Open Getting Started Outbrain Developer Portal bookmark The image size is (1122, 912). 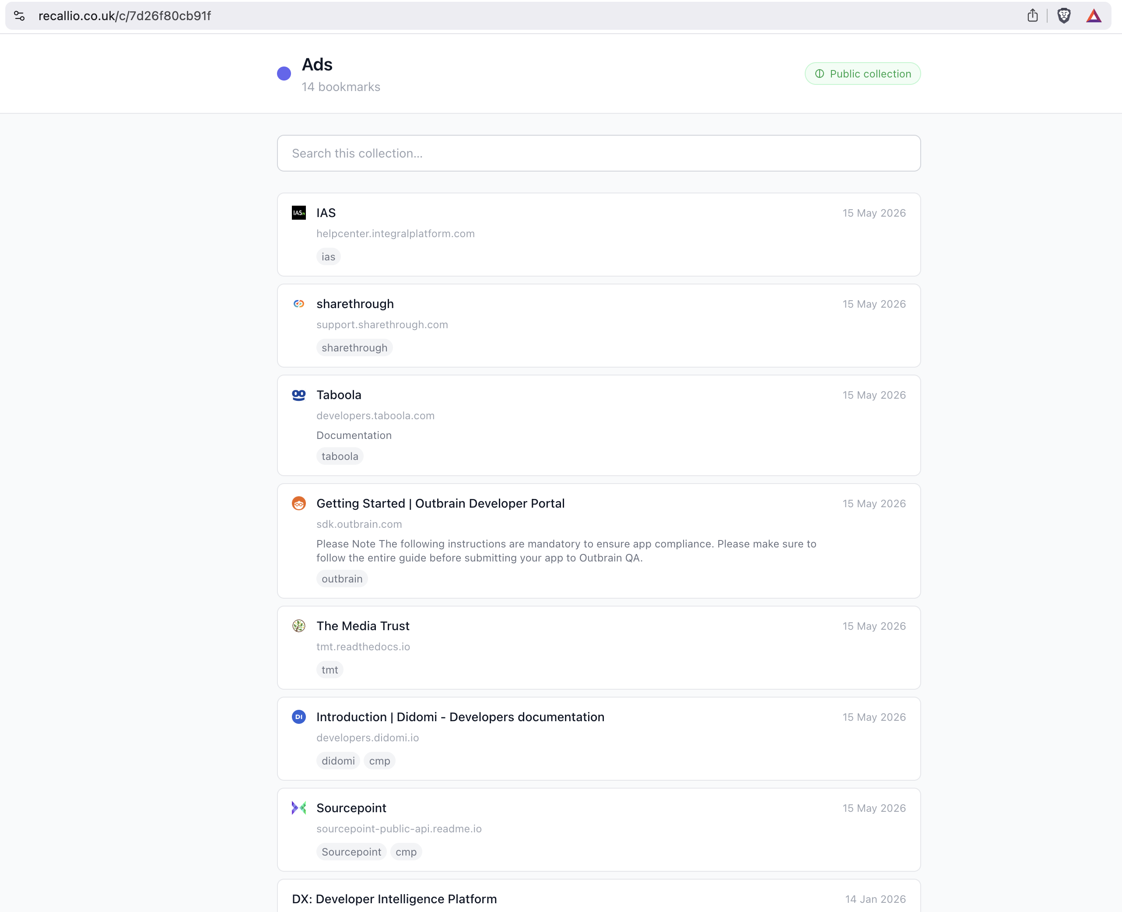(440, 503)
